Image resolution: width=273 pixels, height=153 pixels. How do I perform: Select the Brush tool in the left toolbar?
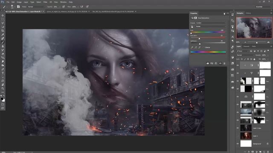click(3, 42)
